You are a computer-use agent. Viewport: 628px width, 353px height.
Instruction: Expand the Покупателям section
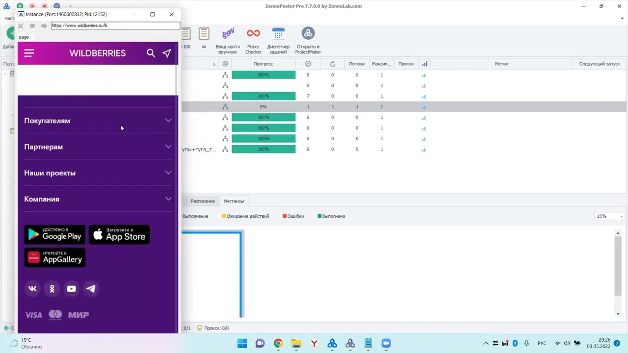(98, 121)
